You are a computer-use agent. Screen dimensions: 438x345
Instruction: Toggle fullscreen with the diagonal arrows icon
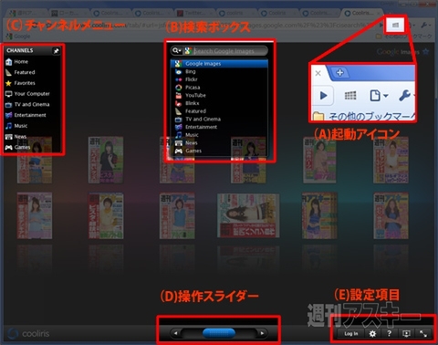[x=423, y=334]
